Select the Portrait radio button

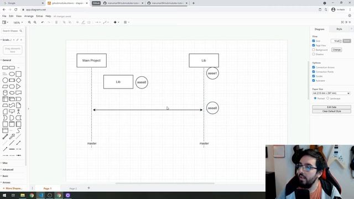tap(315, 98)
